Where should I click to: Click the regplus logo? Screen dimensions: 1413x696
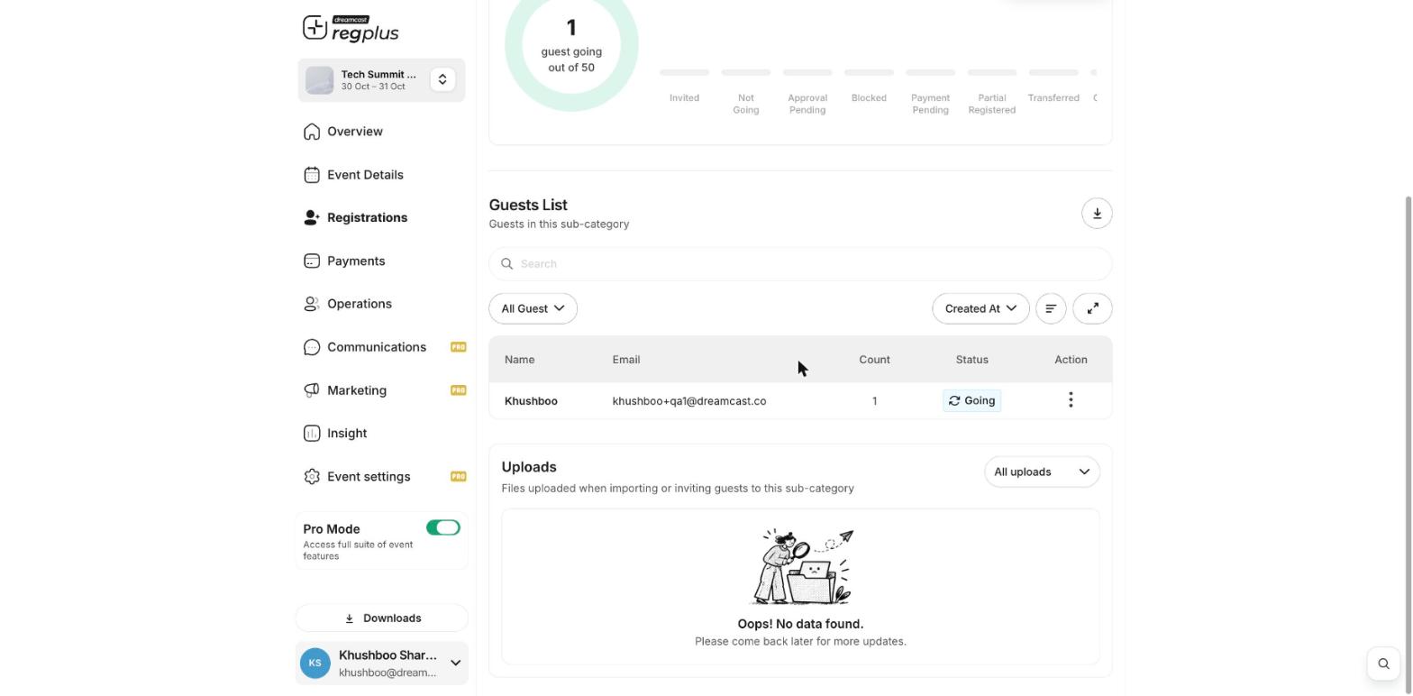pos(351,29)
